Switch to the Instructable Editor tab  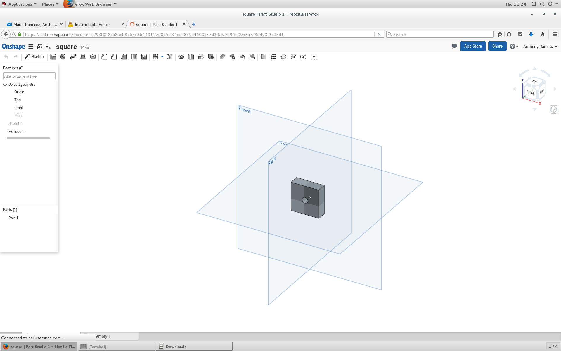[92, 25]
